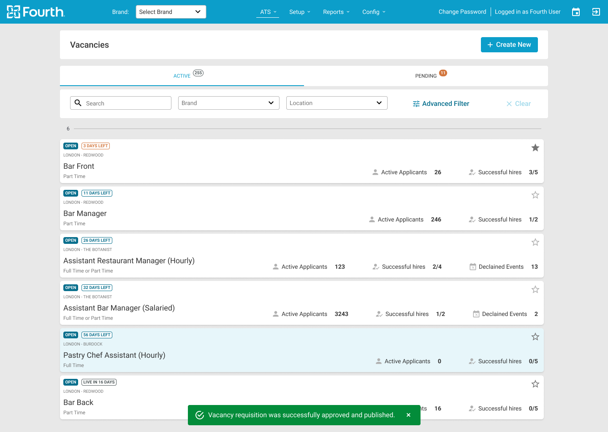Image resolution: width=608 pixels, height=432 pixels.
Task: Unfavorite the Bar Front vacancy star
Action: click(x=535, y=148)
